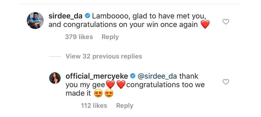Reply to official_mercyeke's comment

125,106
